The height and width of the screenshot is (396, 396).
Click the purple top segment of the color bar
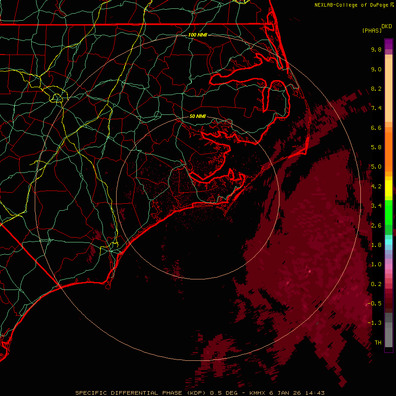click(x=389, y=44)
